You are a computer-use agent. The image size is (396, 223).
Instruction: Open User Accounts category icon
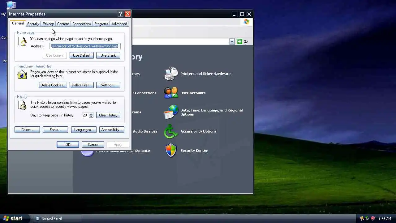(x=171, y=93)
